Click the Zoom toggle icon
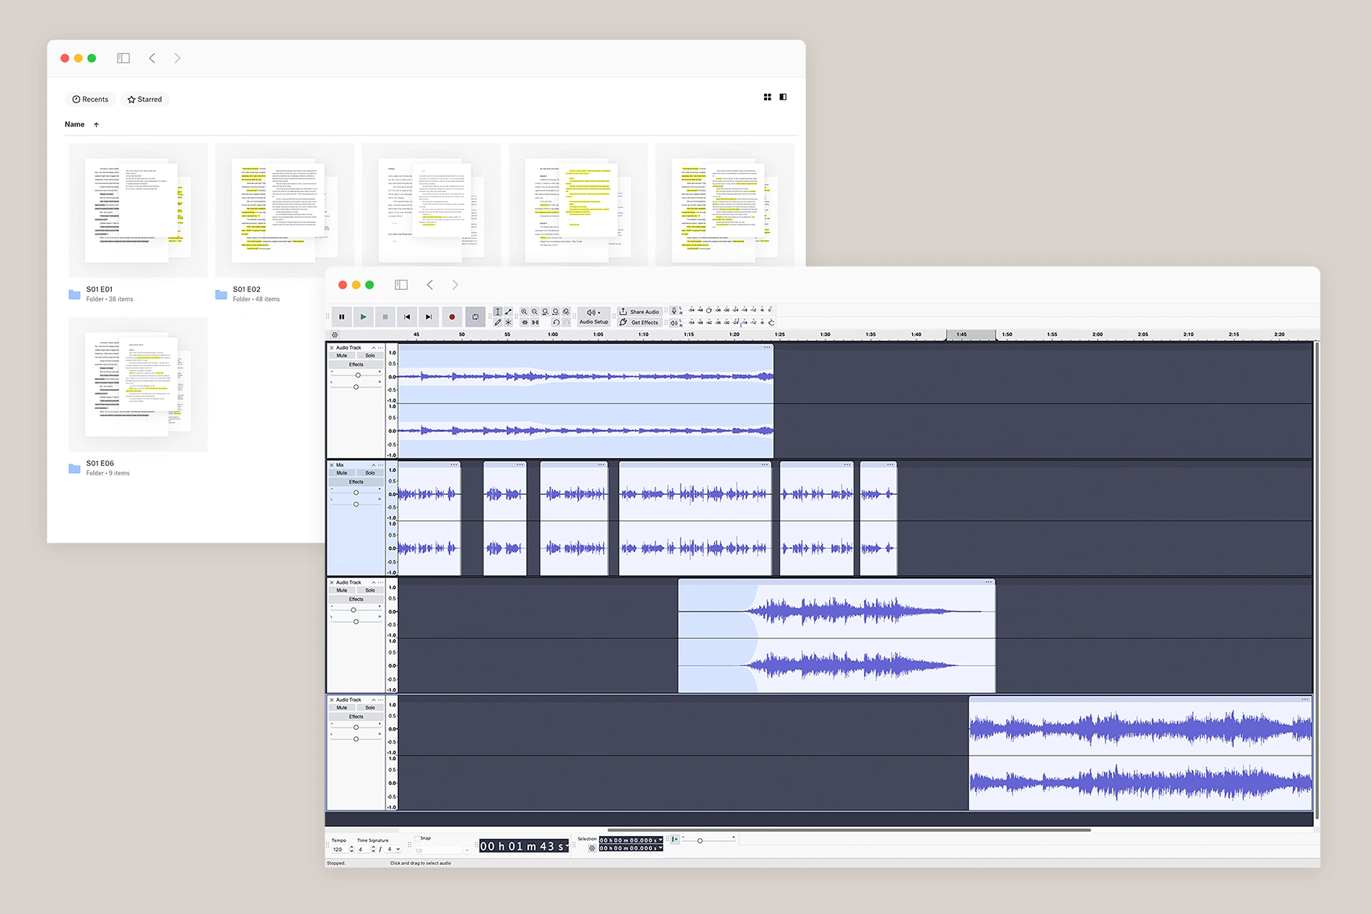The height and width of the screenshot is (914, 1371). (566, 312)
